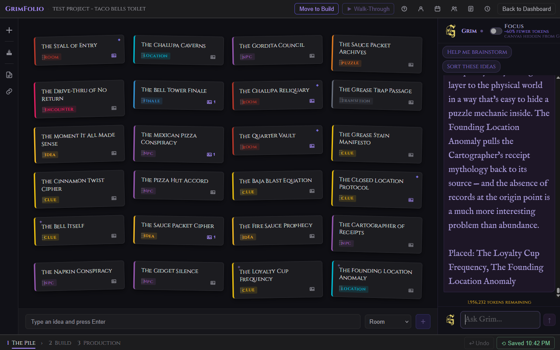The width and height of the screenshot is (560, 350).
Task: Click image icon on The Quarter Vault card
Action: [x=312, y=146]
